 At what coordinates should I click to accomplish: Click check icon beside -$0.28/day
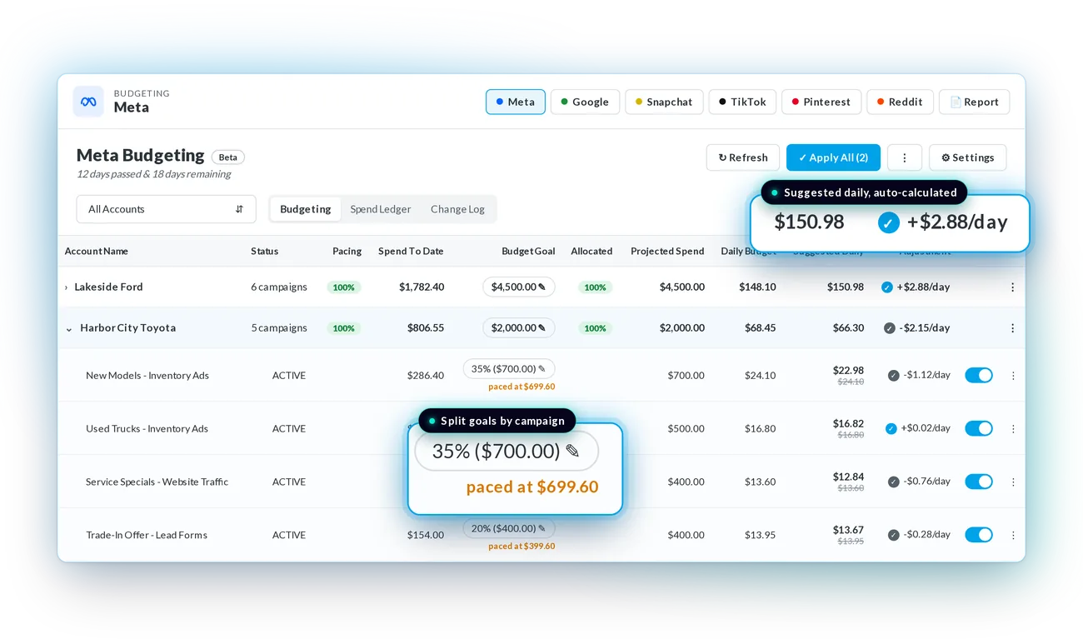(x=894, y=536)
